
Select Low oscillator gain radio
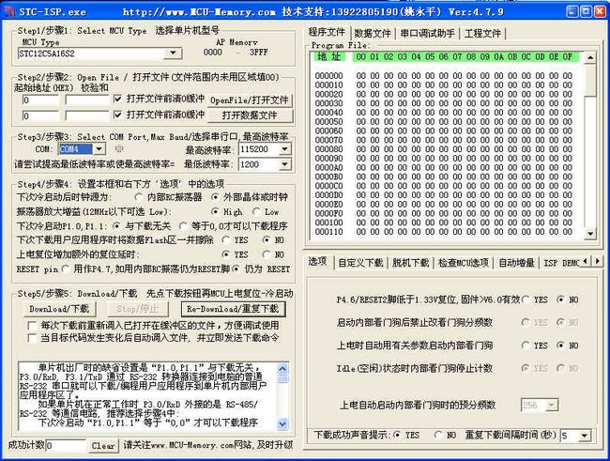(x=256, y=212)
